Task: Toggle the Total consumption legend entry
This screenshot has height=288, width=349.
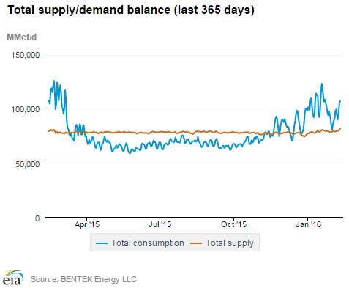Action: (140, 243)
